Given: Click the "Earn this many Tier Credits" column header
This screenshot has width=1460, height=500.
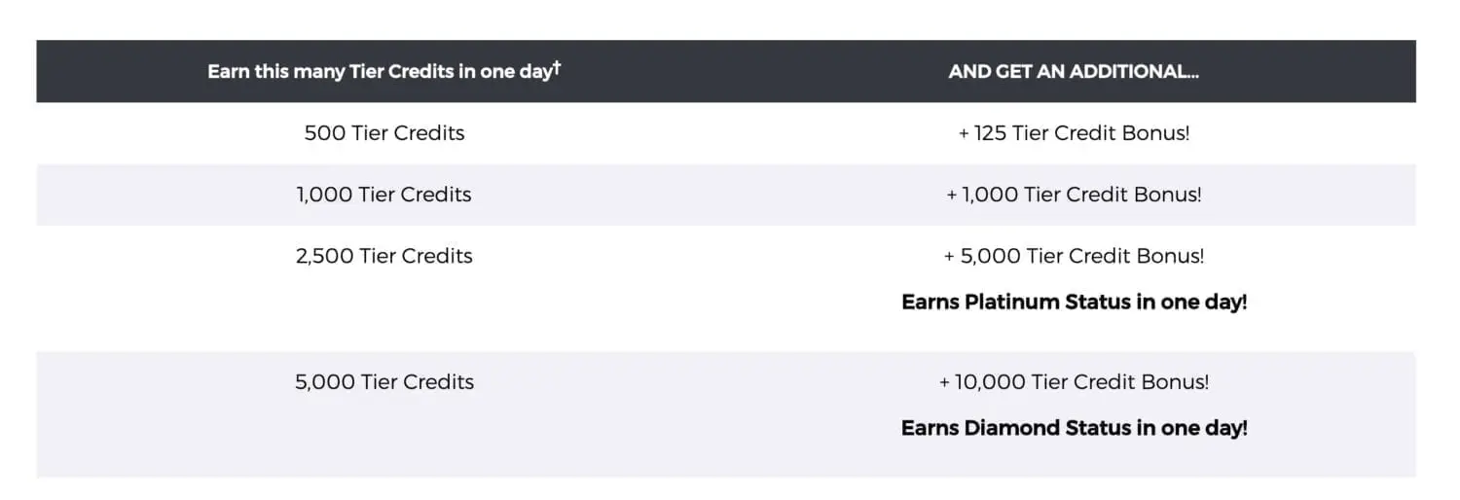Looking at the screenshot, I should tap(380, 72).
